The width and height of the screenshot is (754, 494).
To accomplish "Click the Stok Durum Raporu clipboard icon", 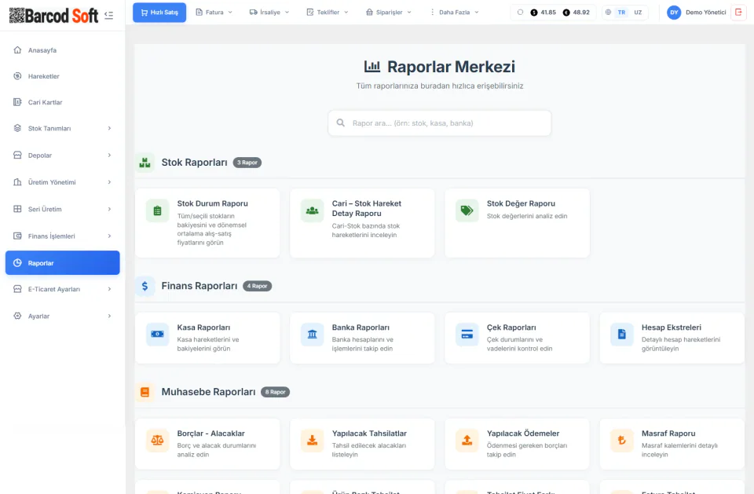I will coord(157,210).
